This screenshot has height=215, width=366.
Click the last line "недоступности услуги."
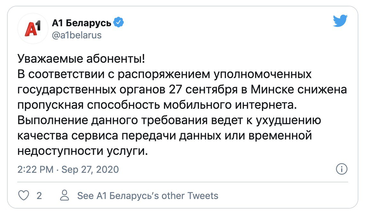(x=83, y=151)
